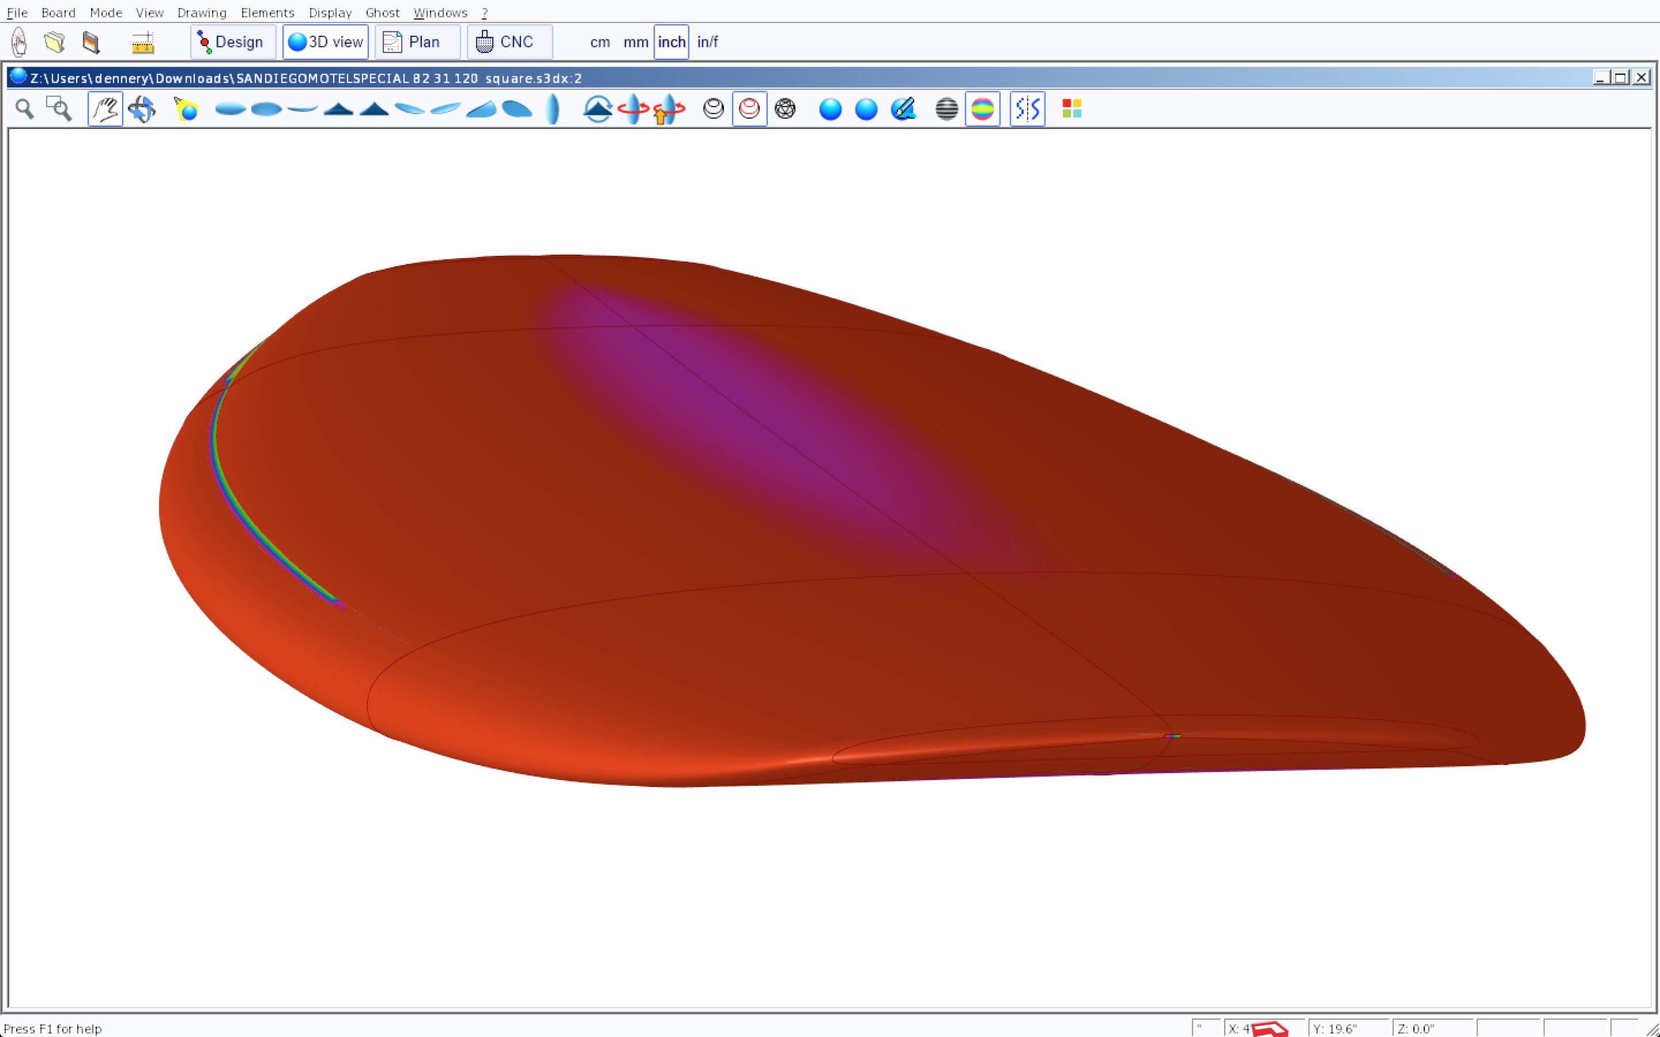Toggle the symmetry S|S view button
This screenshot has height=1037, width=1660.
pyautogui.click(x=1027, y=109)
